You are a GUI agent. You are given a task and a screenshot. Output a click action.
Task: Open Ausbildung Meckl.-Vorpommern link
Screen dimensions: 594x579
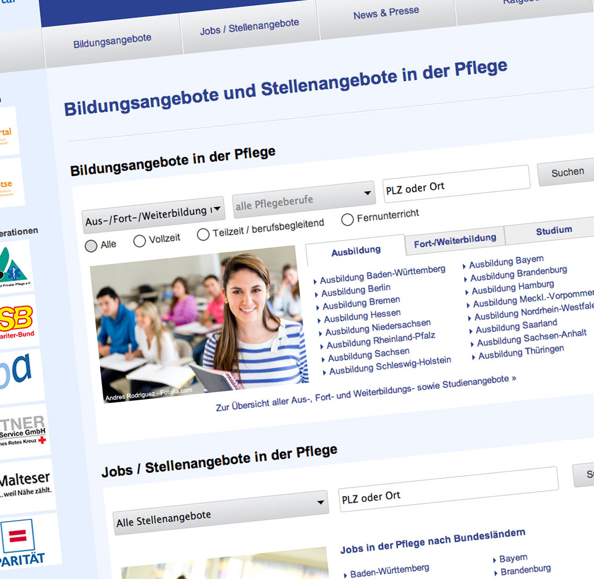tap(533, 299)
